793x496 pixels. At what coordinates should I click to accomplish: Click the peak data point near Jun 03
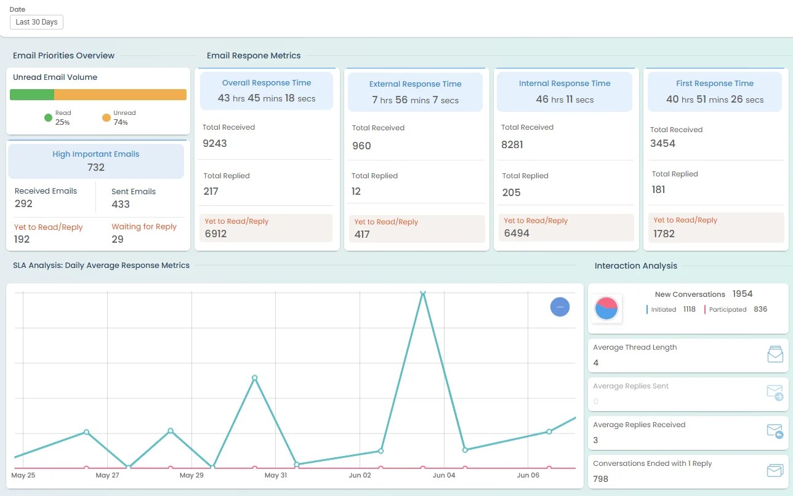[423, 293]
